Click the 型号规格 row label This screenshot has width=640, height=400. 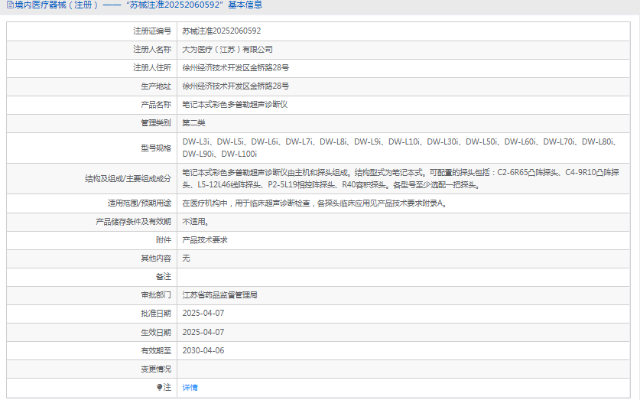[x=156, y=148]
